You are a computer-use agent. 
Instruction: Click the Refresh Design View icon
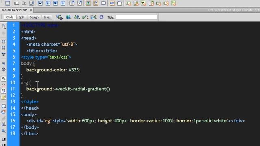coord(101,17)
